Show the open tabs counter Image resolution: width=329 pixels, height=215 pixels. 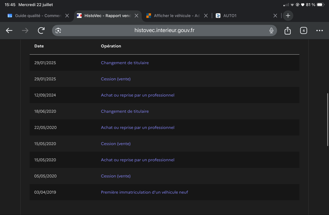304,30
